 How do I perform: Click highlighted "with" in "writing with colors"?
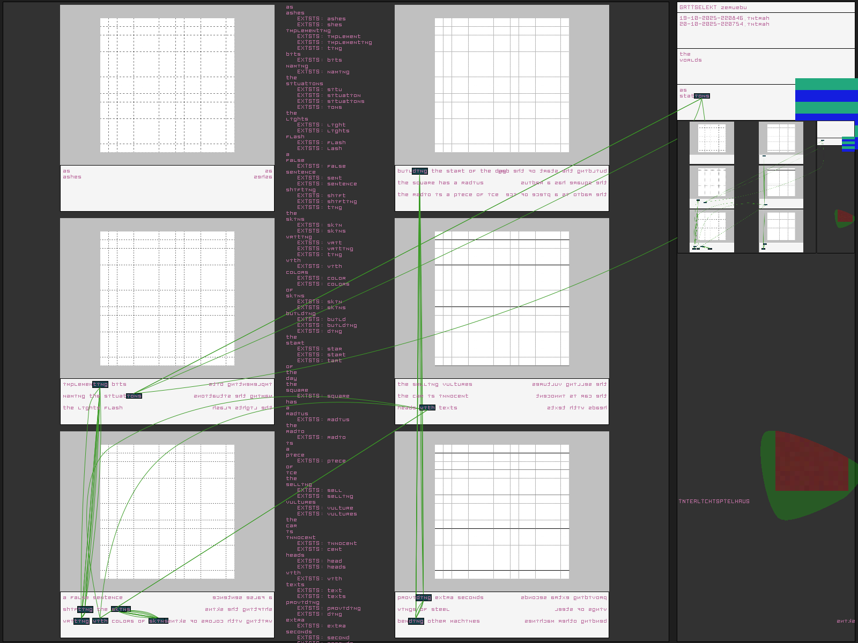(100, 621)
